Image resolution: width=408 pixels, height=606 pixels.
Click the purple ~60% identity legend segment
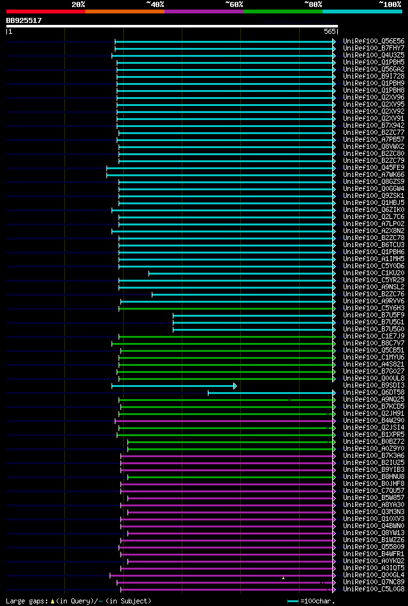(204, 11)
